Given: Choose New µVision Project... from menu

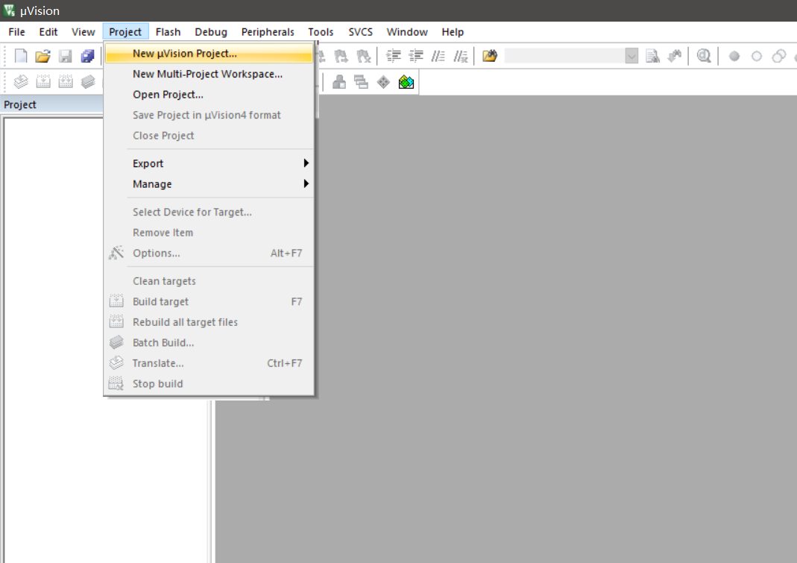Looking at the screenshot, I should [209, 54].
